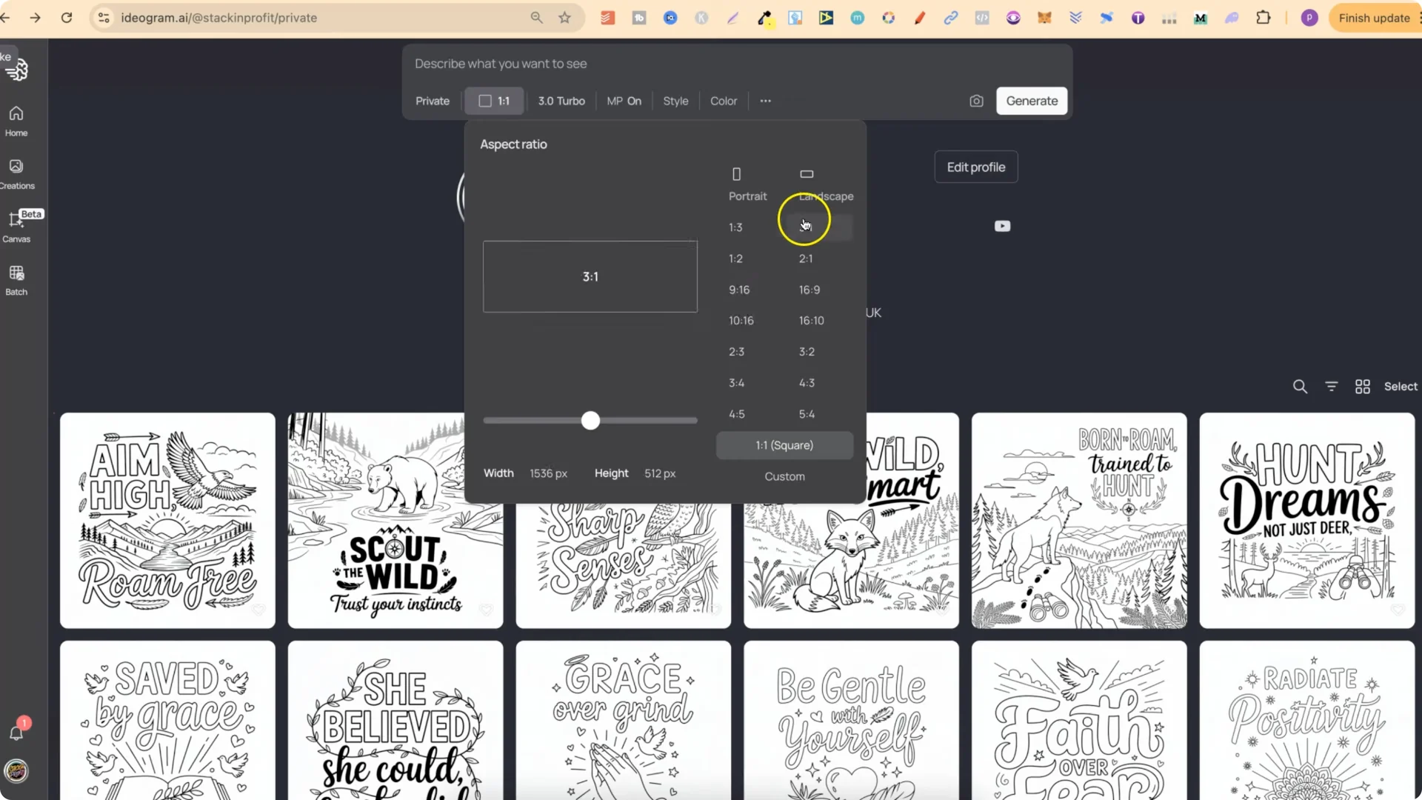The image size is (1422, 800).
Task: Click the prompt input field
Action: (x=667, y=64)
